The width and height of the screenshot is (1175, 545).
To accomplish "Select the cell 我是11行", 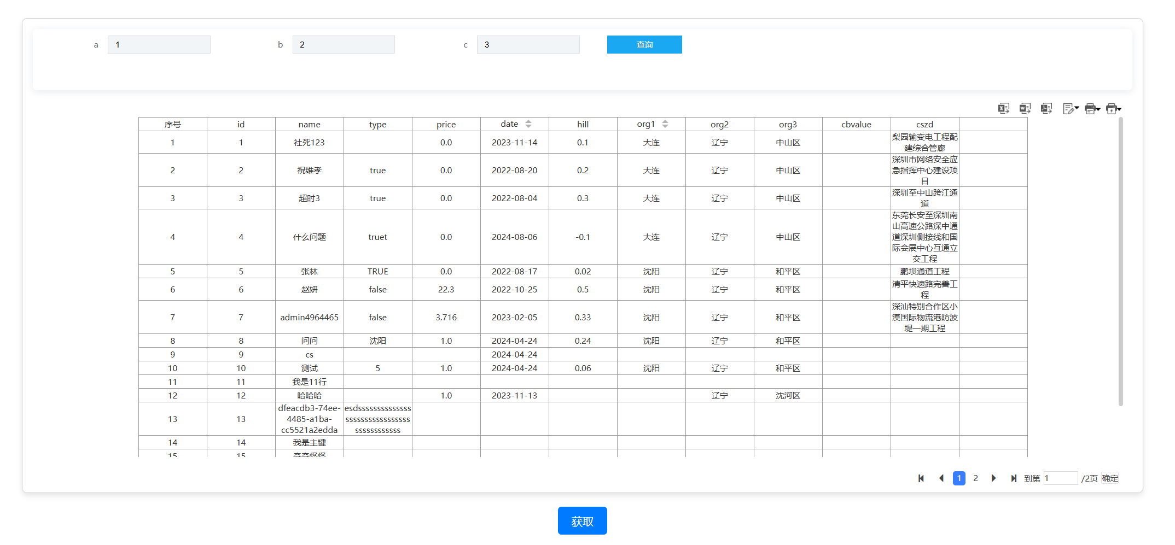I will point(310,382).
